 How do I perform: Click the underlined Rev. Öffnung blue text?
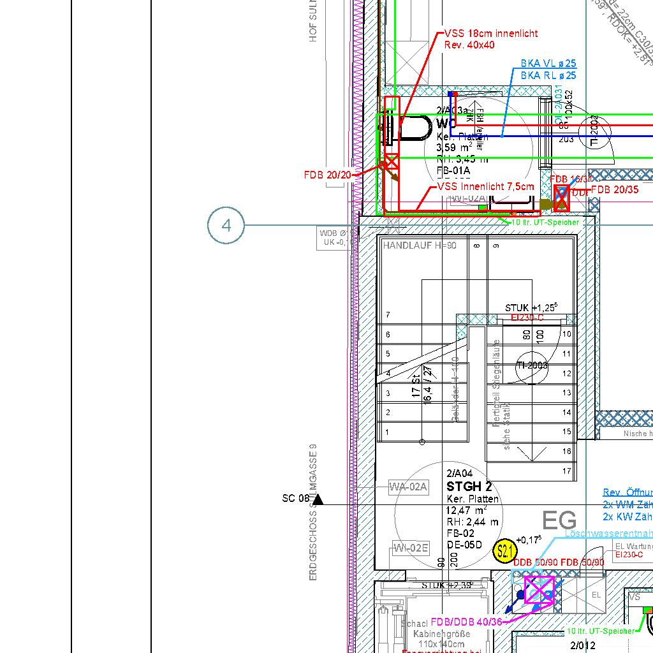click(x=627, y=492)
